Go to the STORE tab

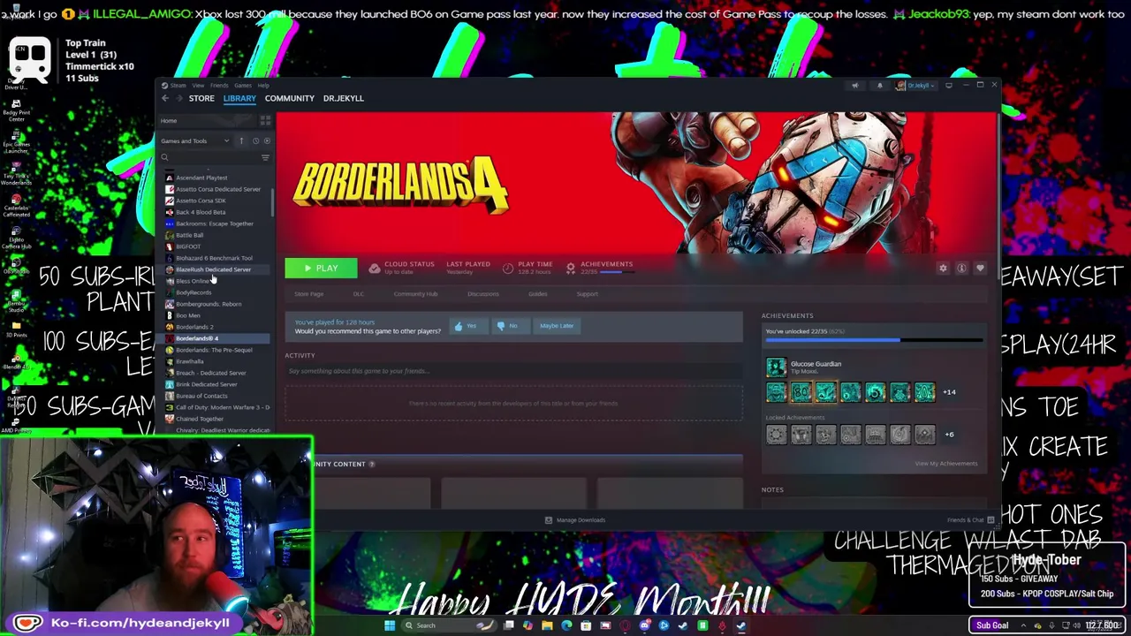point(201,98)
